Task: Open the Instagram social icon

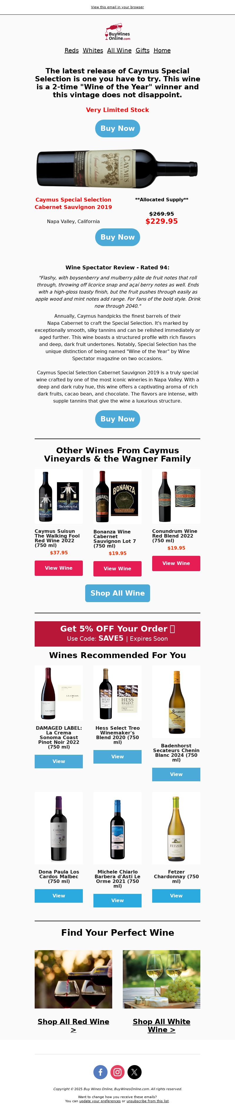Action: click(117, 1072)
